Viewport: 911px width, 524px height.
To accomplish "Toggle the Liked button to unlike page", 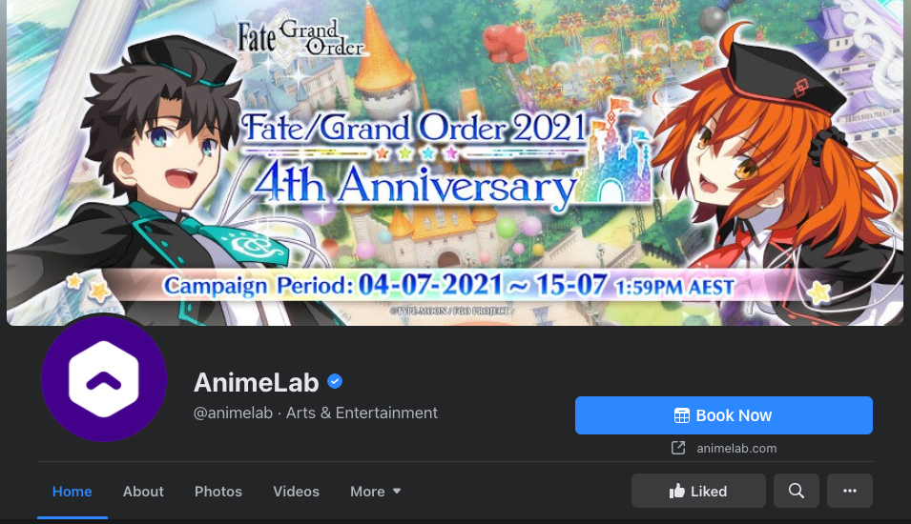I will point(698,491).
